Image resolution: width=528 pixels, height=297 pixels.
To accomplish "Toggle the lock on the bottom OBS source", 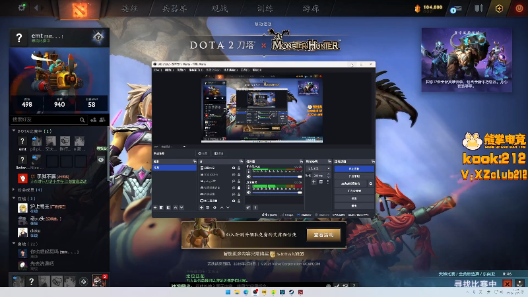I will 239,201.
